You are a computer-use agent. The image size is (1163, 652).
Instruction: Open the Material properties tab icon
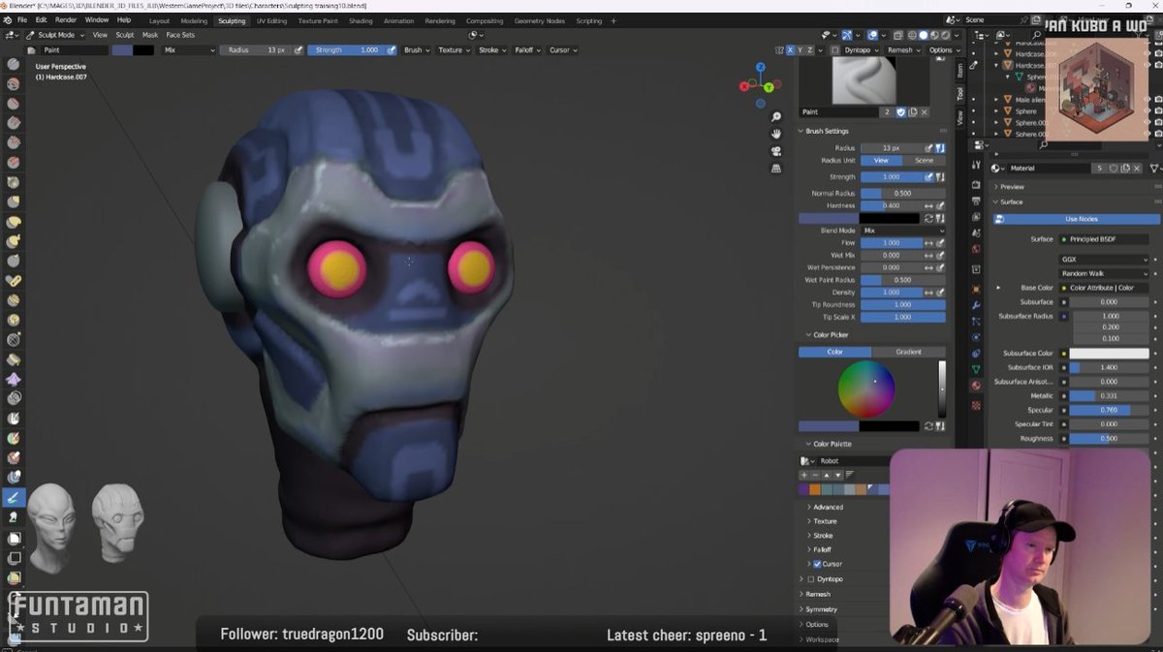point(976,386)
